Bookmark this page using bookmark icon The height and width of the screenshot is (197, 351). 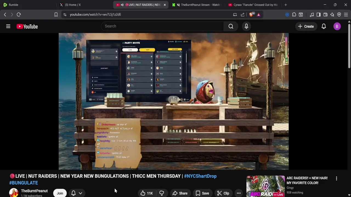coord(56,15)
